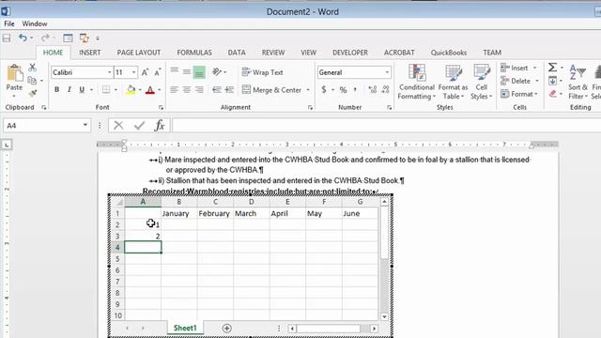Switch to the FORMULAS tab
The width and height of the screenshot is (601, 338).
pyautogui.click(x=194, y=53)
